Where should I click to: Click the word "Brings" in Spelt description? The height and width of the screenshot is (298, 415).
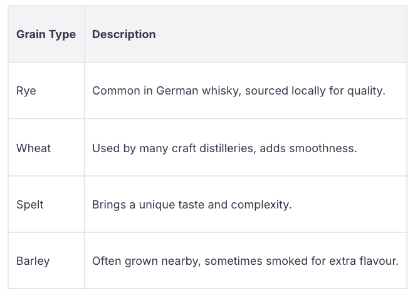[108, 205]
